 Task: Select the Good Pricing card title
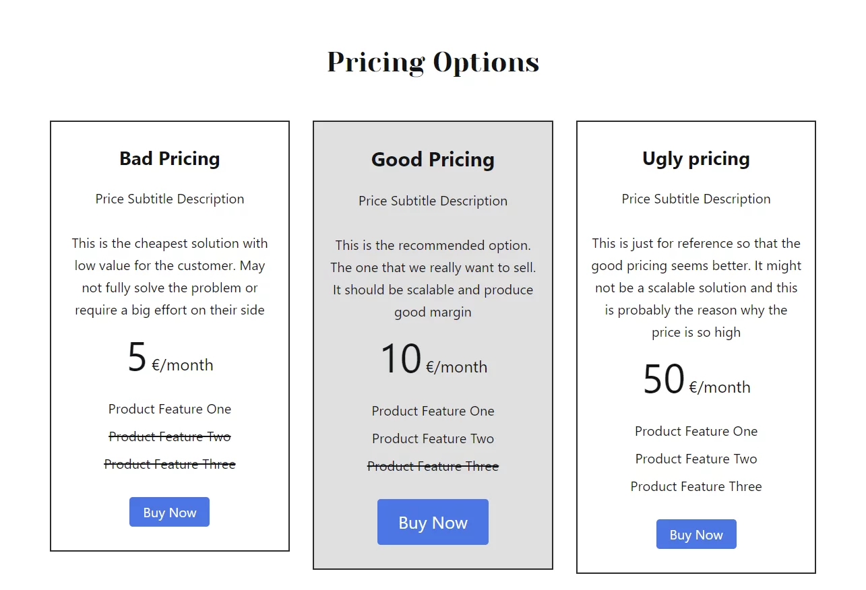click(x=433, y=160)
